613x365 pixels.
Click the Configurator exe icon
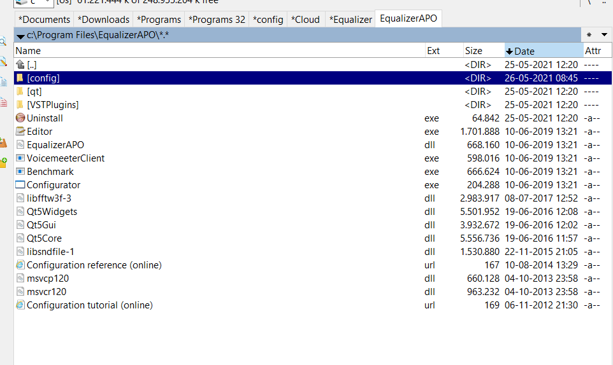click(x=20, y=184)
